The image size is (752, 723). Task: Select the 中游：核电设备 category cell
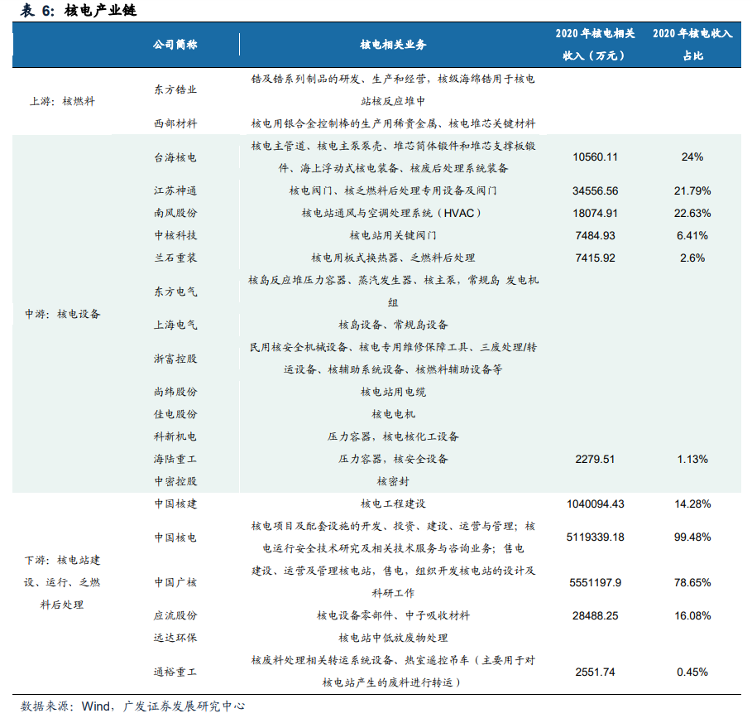[62, 314]
